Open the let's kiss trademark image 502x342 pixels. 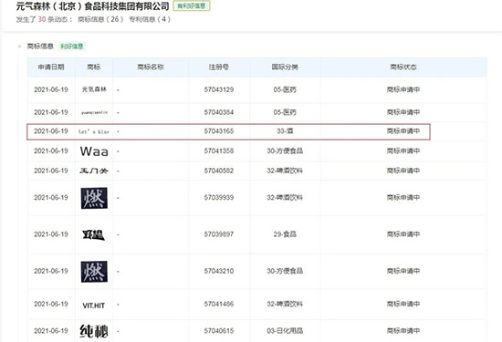point(94,131)
